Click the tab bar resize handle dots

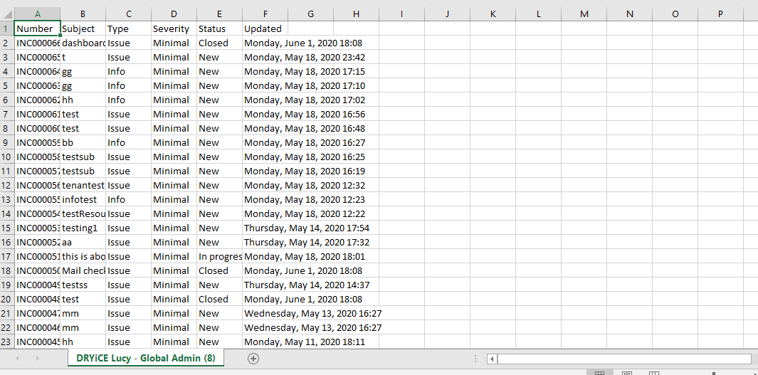475,359
